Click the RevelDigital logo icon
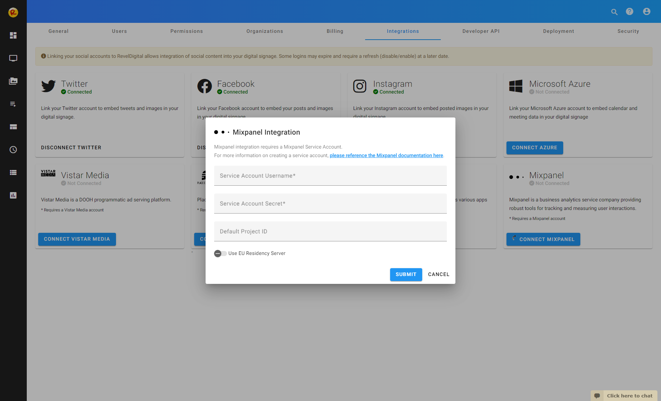661x401 pixels. [x=13, y=12]
